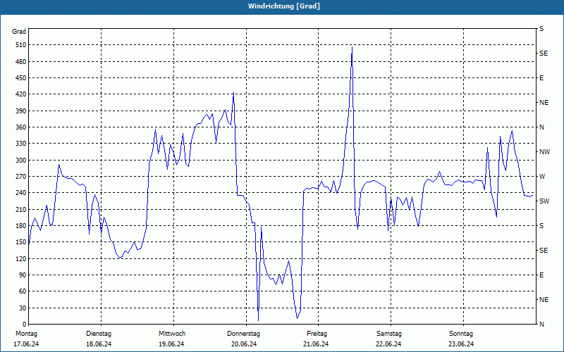Select the 240 y-axis value
Image resolution: width=564 pixels, height=352 pixels.
click(x=21, y=193)
